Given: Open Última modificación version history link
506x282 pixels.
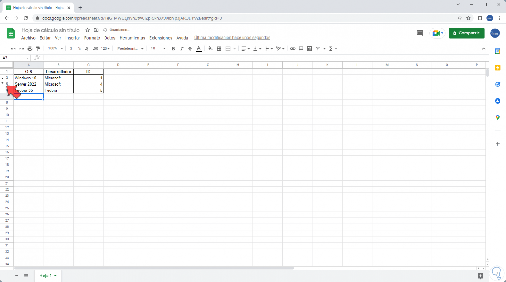Looking at the screenshot, I should click(x=232, y=38).
